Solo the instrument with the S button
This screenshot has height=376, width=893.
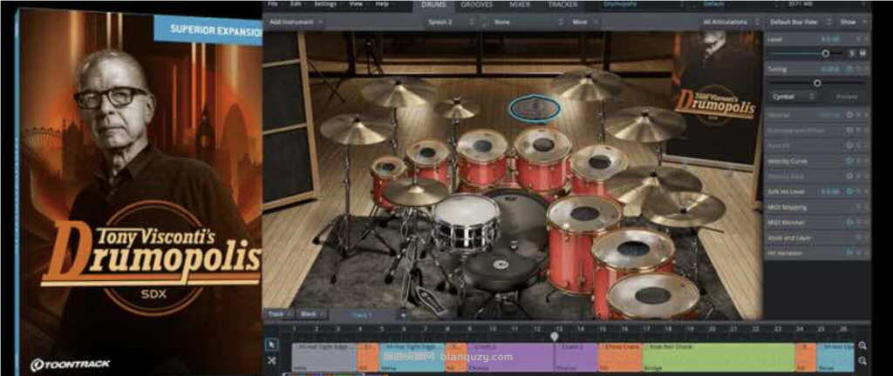[852, 53]
